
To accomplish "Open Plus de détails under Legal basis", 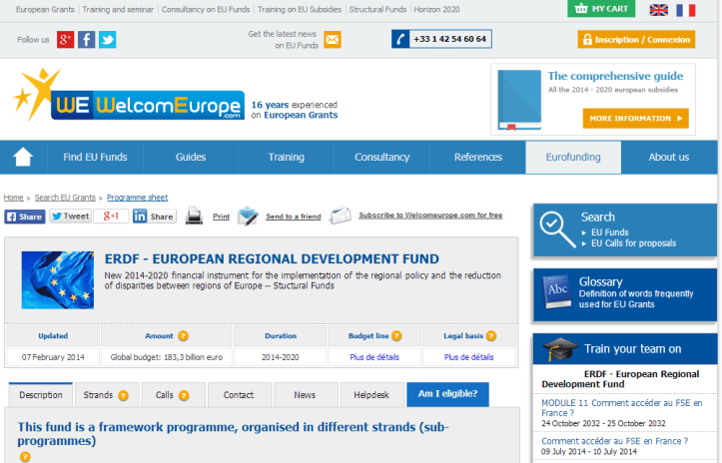I will click(x=468, y=357).
